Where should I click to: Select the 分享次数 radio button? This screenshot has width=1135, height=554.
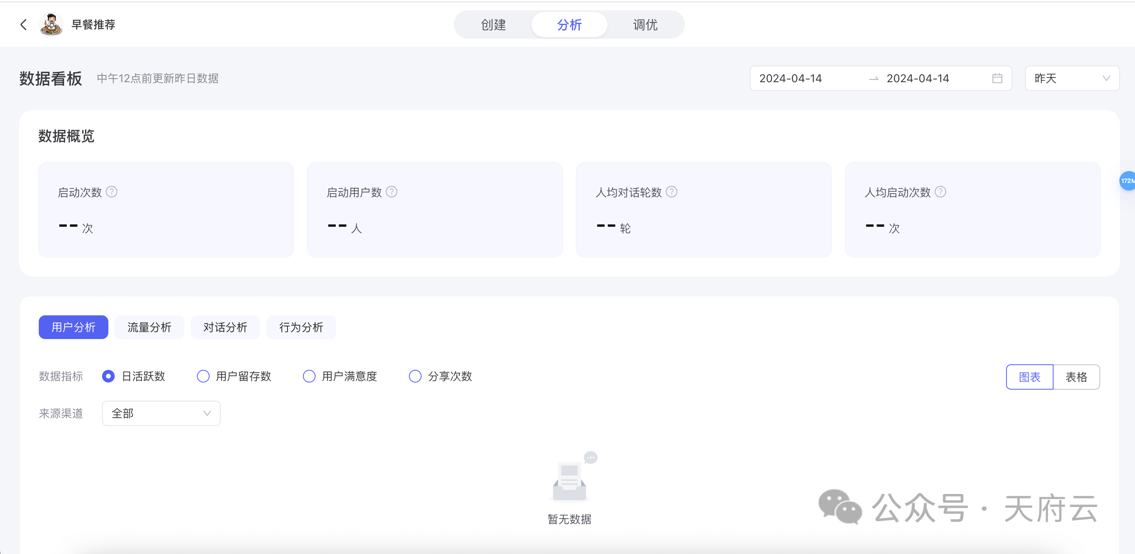pos(415,377)
